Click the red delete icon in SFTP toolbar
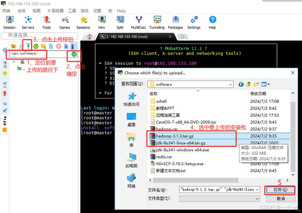 click(59, 46)
